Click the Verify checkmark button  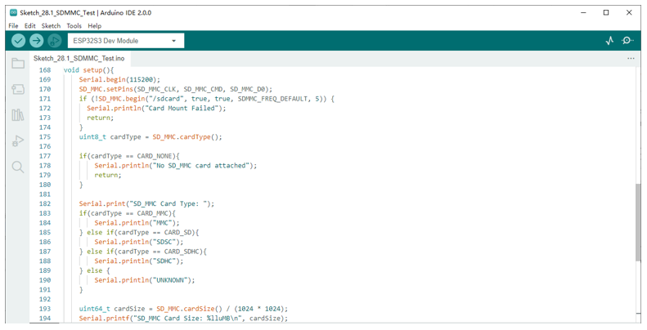pyautogui.click(x=18, y=40)
